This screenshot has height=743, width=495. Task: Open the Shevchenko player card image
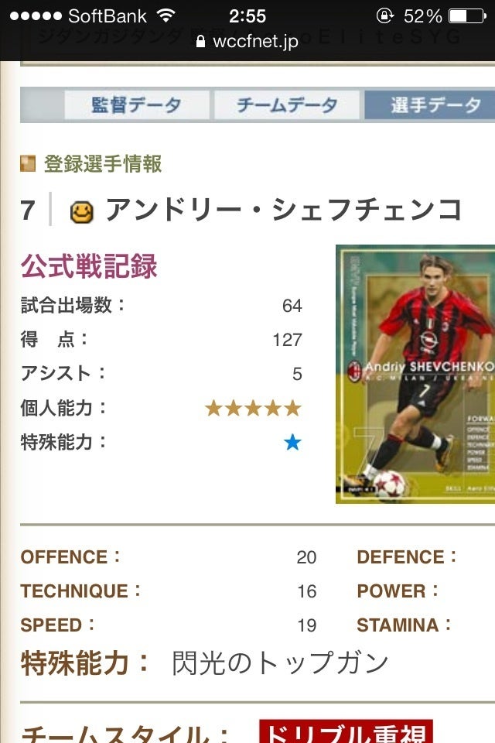point(415,375)
